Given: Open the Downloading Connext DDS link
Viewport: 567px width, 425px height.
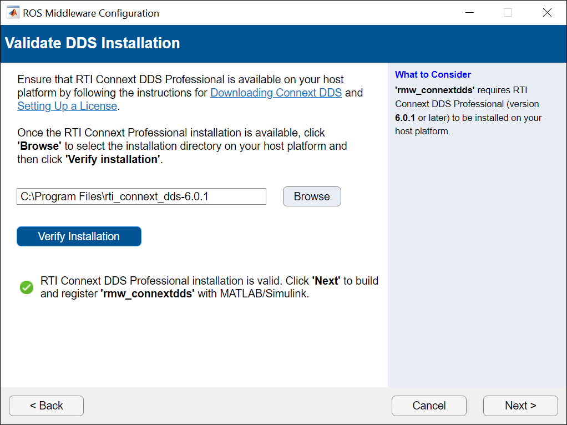Looking at the screenshot, I should (x=276, y=93).
